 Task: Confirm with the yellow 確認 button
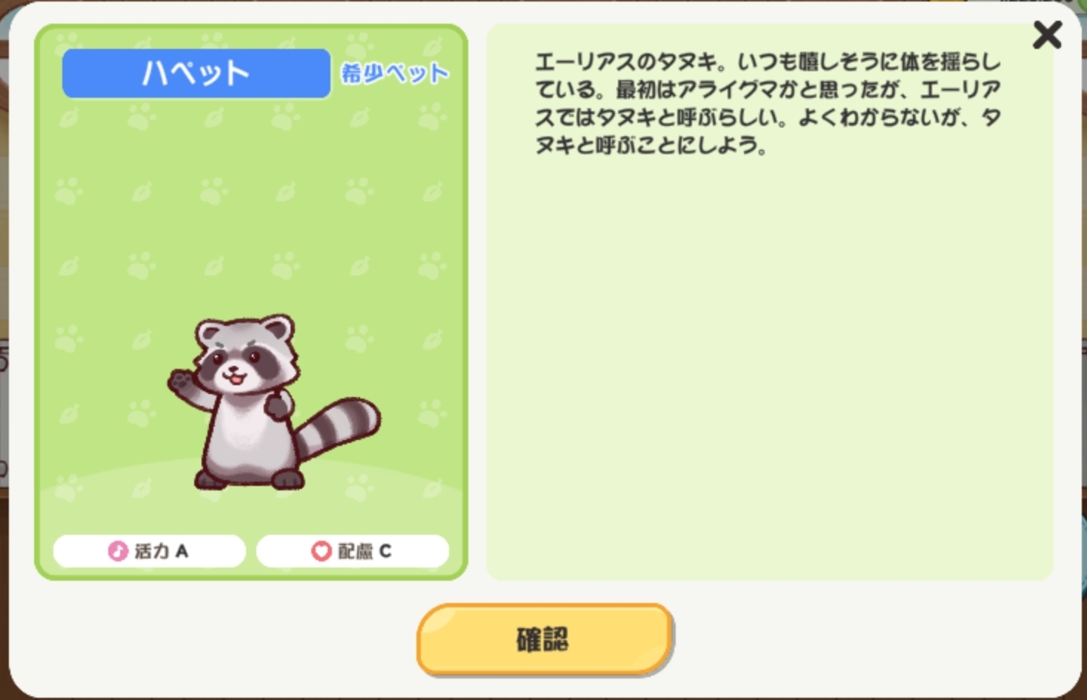pyautogui.click(x=545, y=639)
